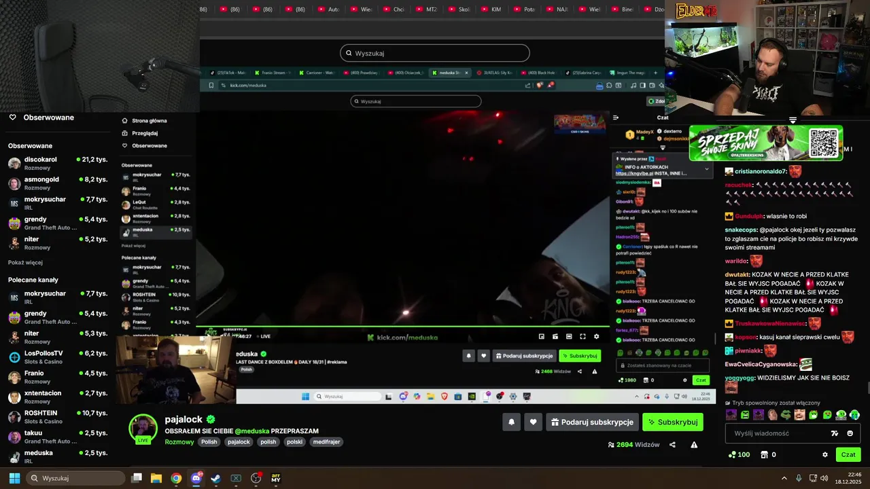The width and height of the screenshot is (870, 489).
Task: Collapse inner chat with arrow beside Czat
Action: tap(616, 117)
